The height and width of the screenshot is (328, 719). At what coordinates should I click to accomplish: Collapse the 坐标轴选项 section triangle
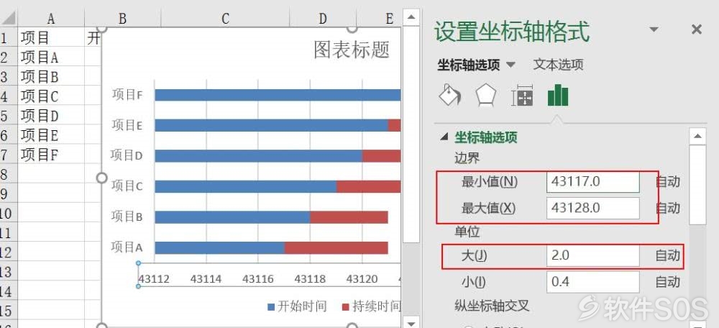pos(444,137)
